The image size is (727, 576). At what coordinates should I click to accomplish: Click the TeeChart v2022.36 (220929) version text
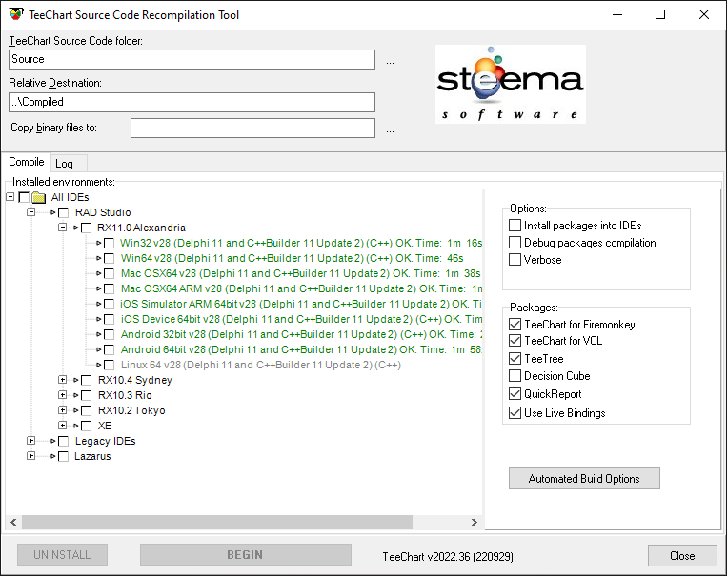[448, 557]
